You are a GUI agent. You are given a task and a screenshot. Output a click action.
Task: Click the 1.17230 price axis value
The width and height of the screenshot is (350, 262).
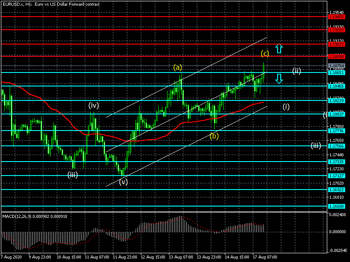point(336,169)
